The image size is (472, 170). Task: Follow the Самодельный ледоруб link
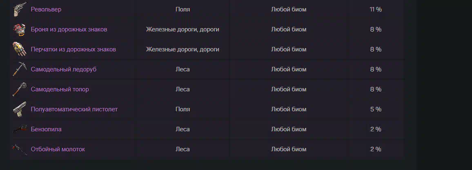point(64,69)
